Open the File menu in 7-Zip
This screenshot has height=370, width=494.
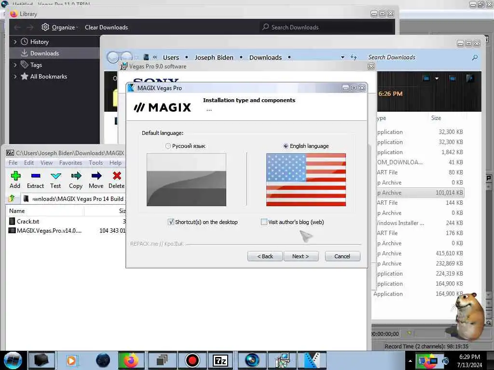[x=13, y=163]
